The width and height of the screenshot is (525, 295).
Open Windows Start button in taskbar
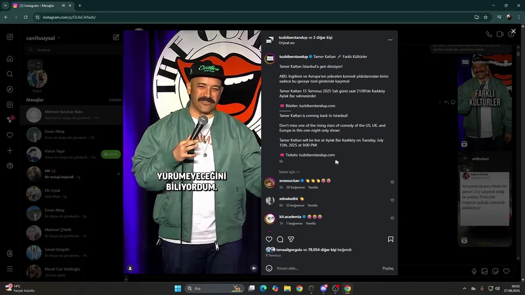[x=178, y=288]
